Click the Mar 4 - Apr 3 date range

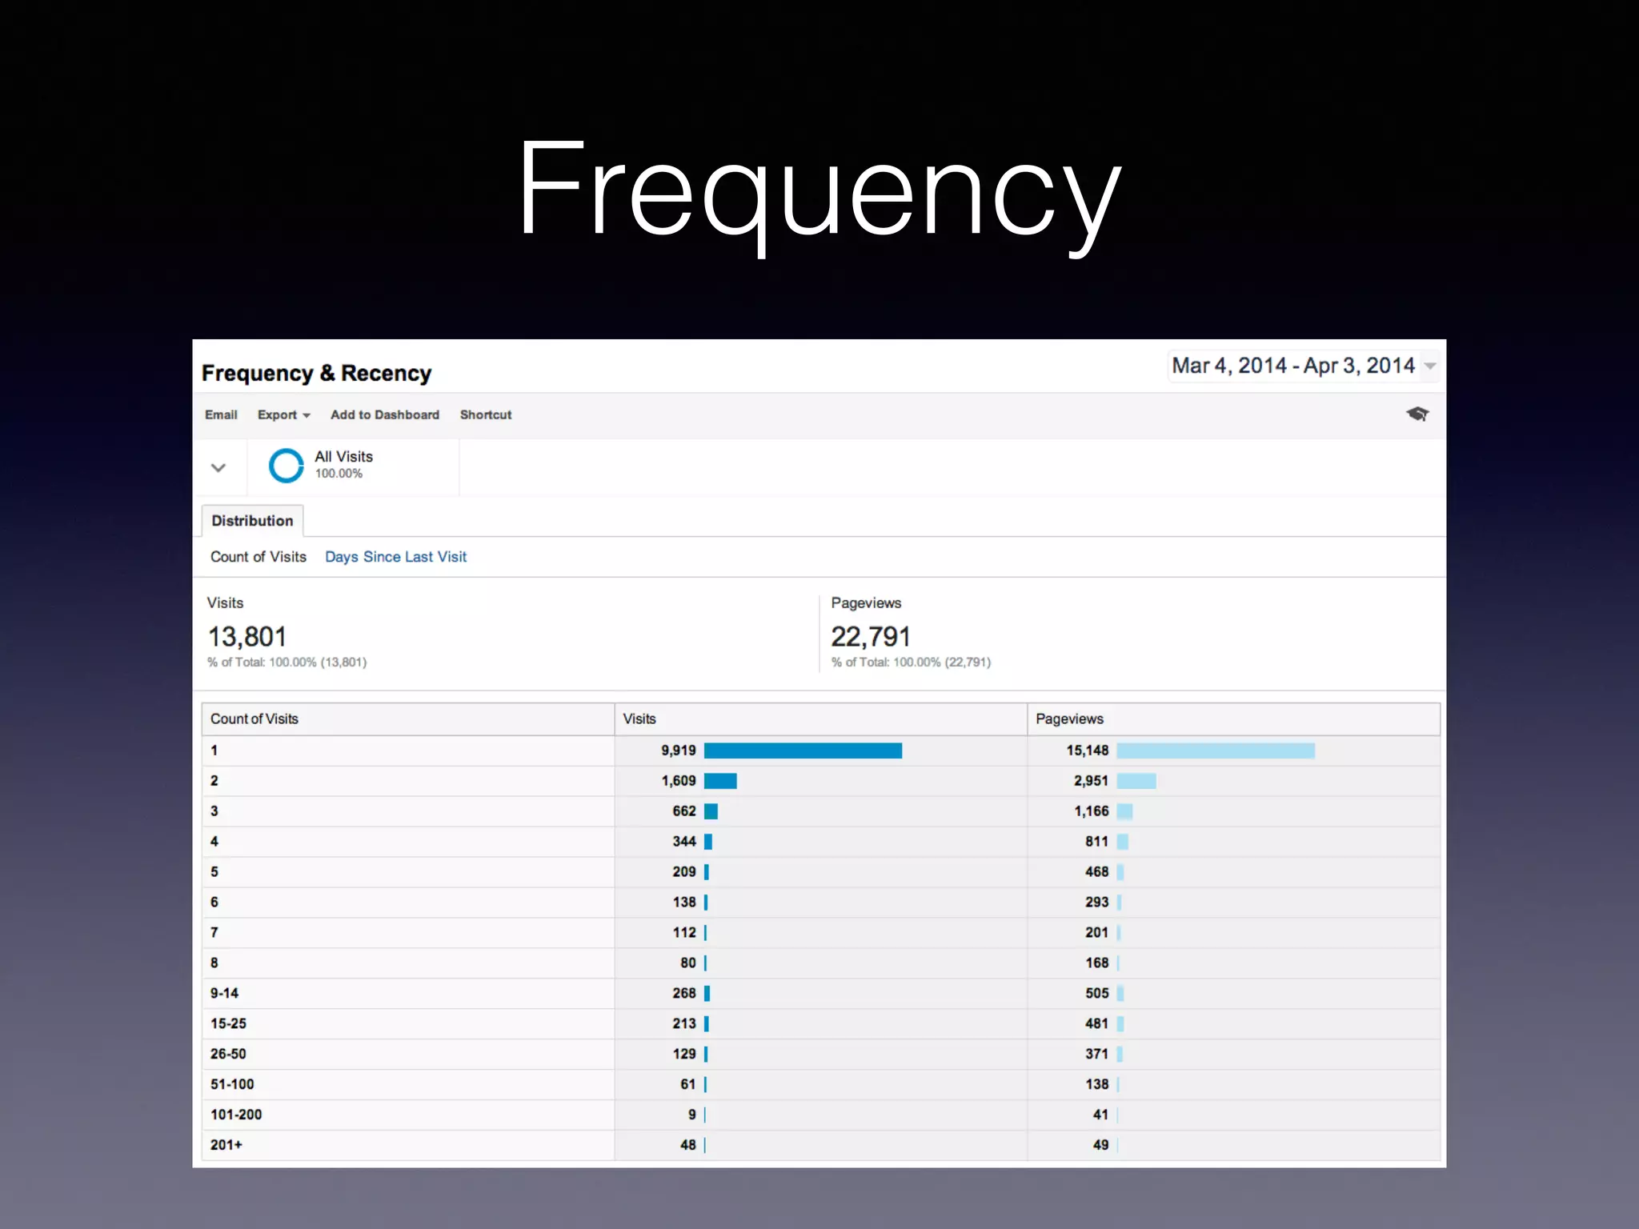(x=1292, y=366)
